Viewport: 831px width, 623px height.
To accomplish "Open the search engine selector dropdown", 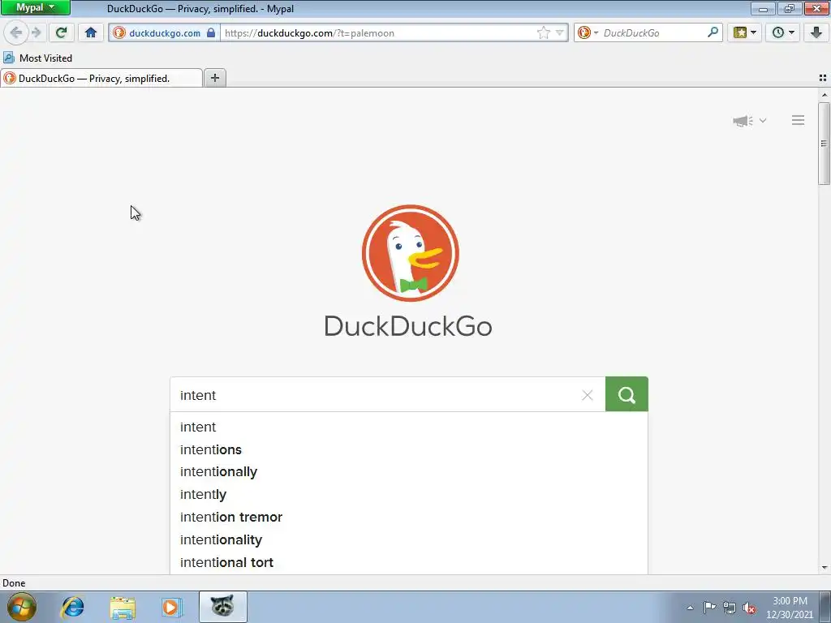I will click(588, 32).
